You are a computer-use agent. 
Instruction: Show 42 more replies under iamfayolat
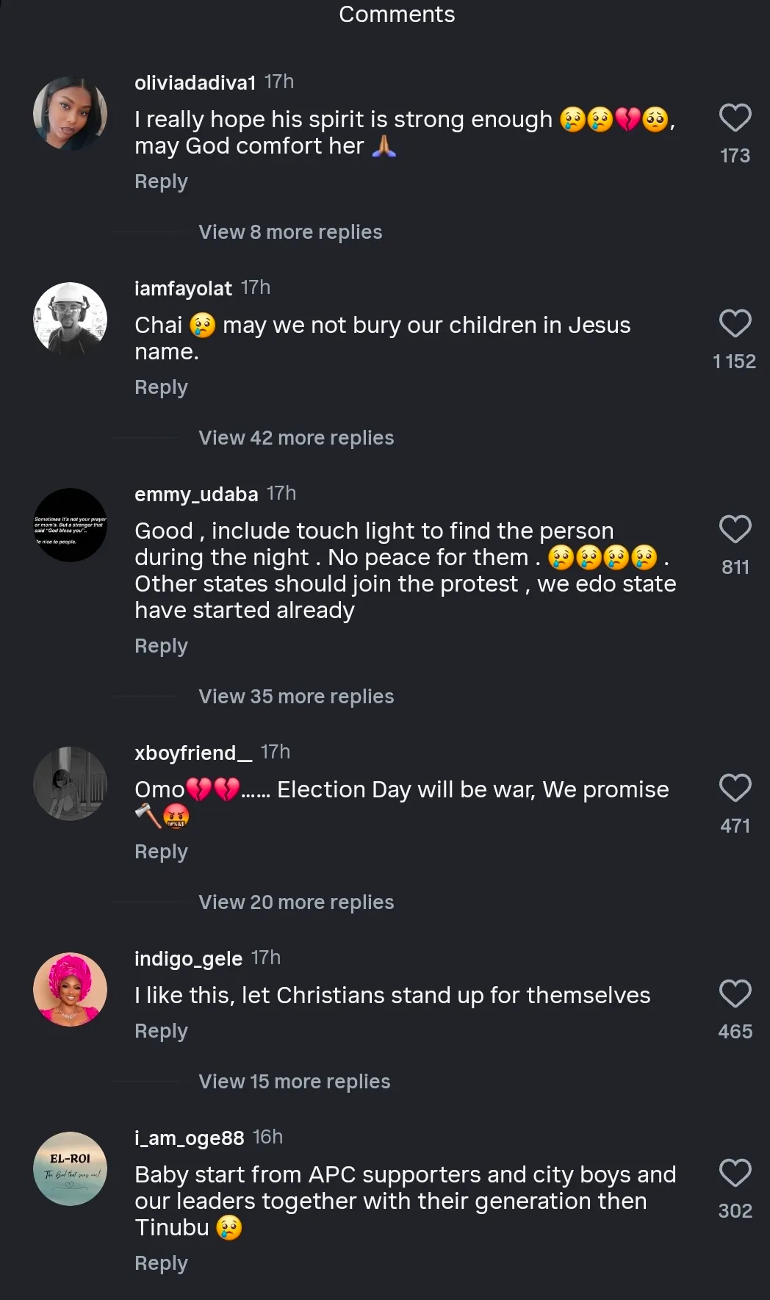pos(296,438)
